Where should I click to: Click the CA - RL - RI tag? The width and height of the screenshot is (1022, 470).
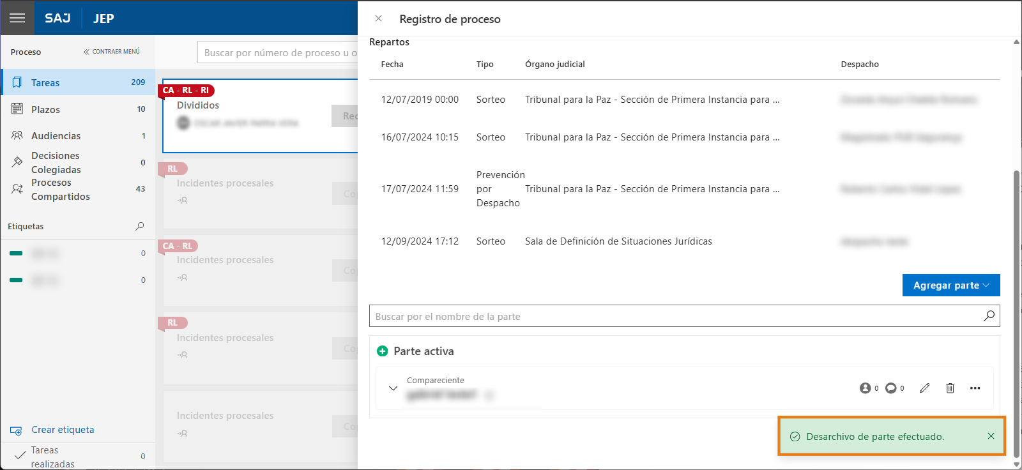pos(187,90)
